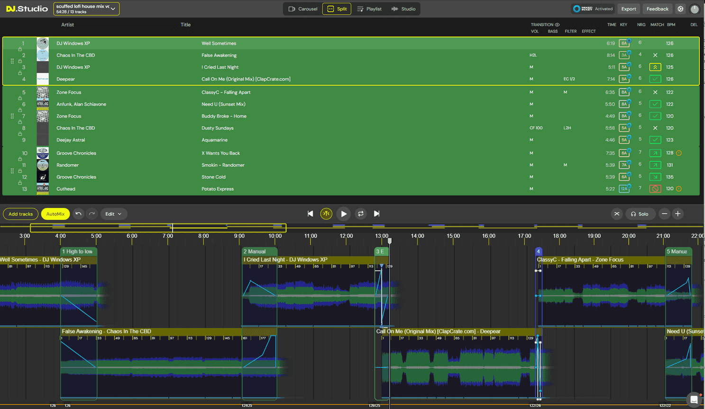Toggle the loop playback button

coord(361,214)
